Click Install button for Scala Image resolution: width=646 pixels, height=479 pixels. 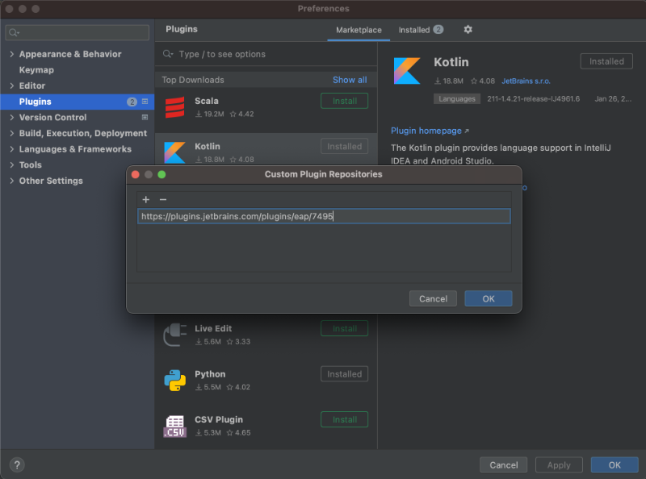[345, 102]
